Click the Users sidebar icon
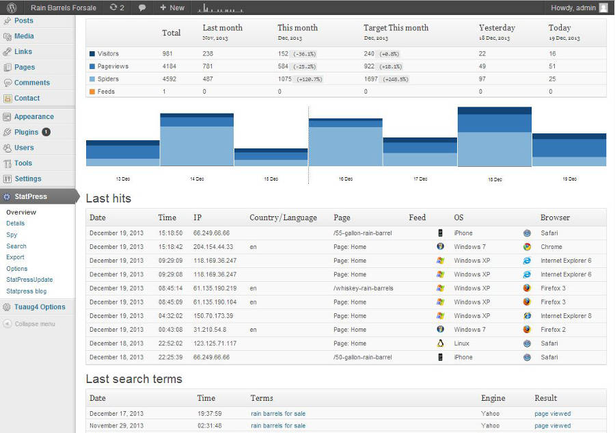Screen dimensions: 615x433 7,148
